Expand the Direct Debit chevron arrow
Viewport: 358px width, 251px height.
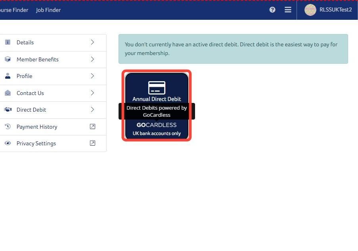(92, 110)
